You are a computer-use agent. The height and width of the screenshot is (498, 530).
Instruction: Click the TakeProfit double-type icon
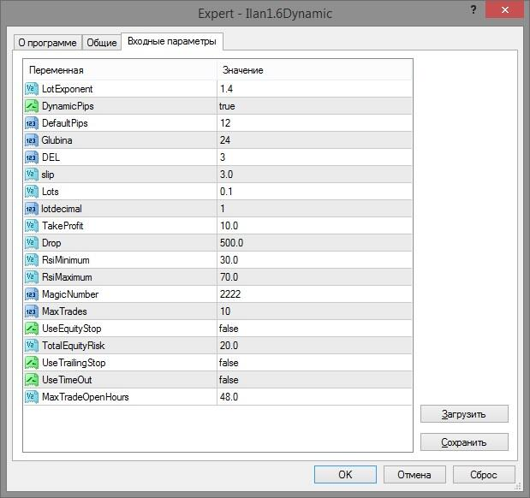click(x=32, y=226)
